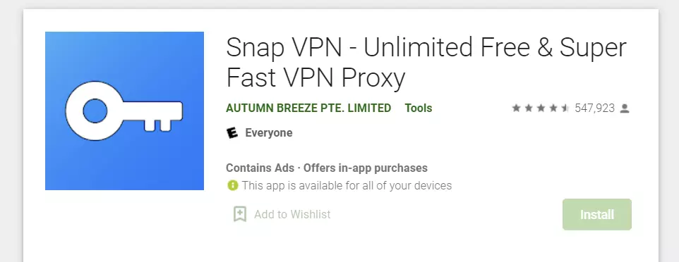This screenshot has height=262, width=679.
Task: Click the Add to Wishlist bookmark icon
Action: tap(240, 214)
